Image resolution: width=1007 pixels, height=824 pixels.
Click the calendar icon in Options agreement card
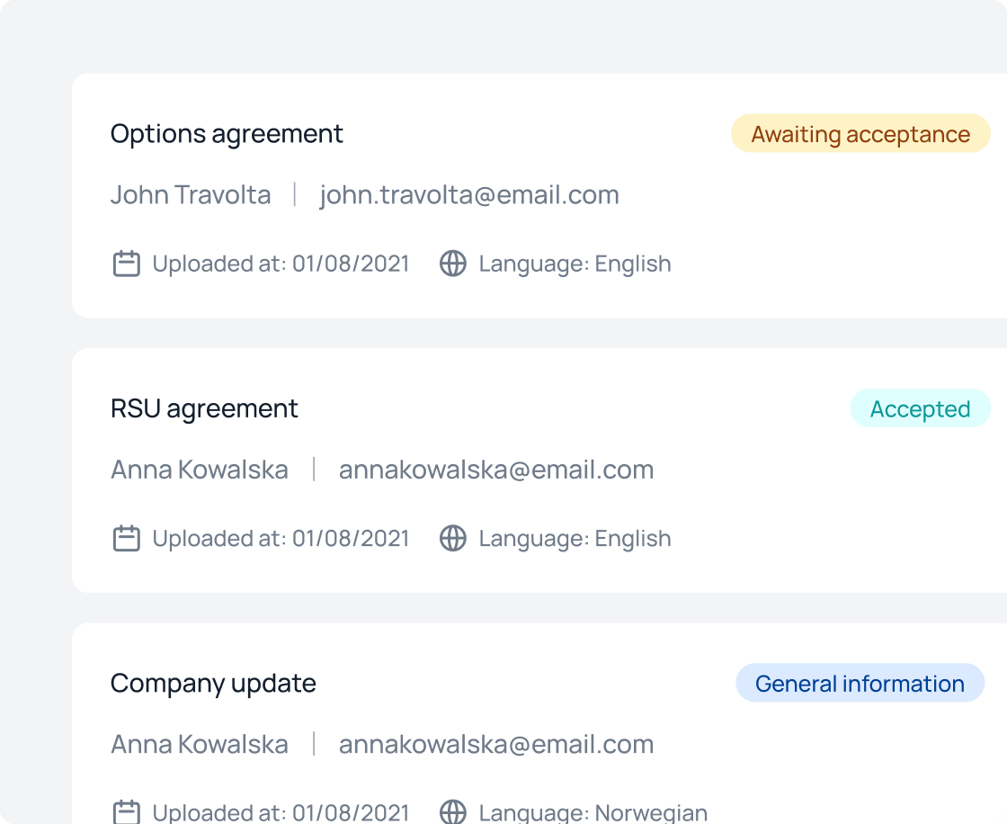127,264
